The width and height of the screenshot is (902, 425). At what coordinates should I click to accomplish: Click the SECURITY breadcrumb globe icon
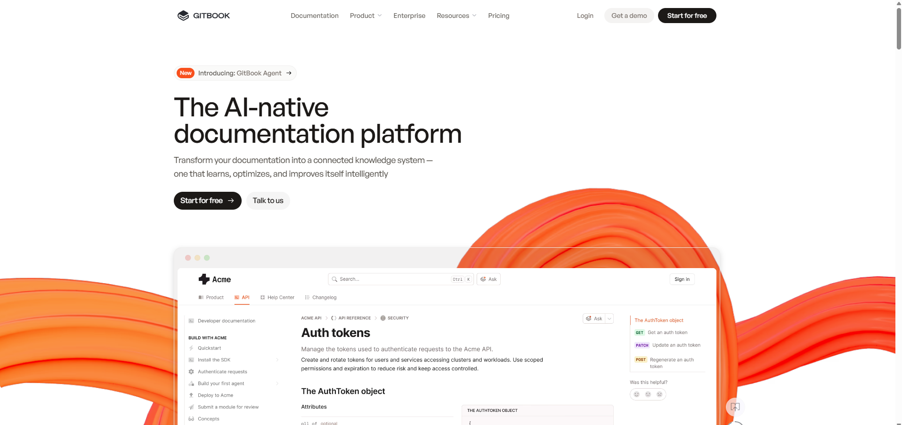click(383, 318)
